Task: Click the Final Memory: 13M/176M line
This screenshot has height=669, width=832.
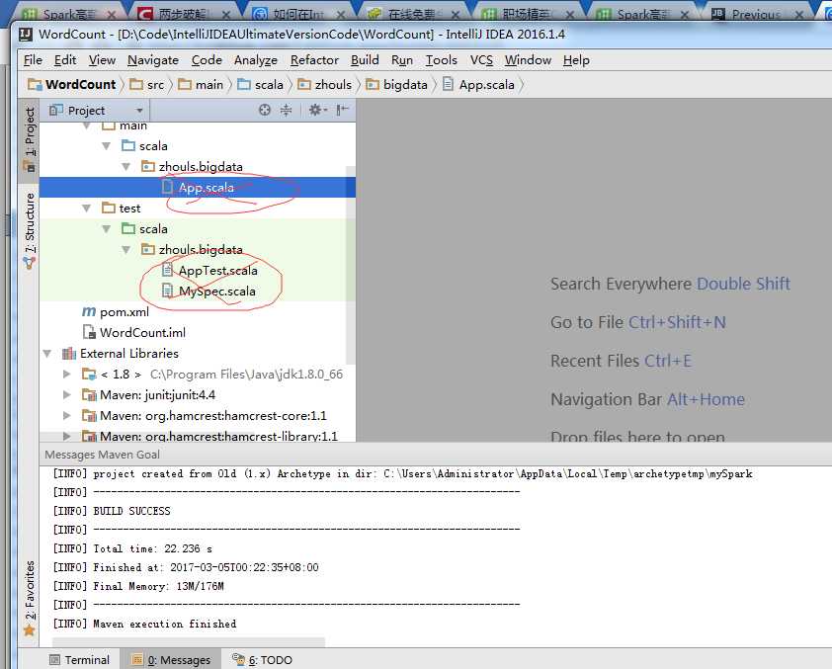Action: coord(138,586)
